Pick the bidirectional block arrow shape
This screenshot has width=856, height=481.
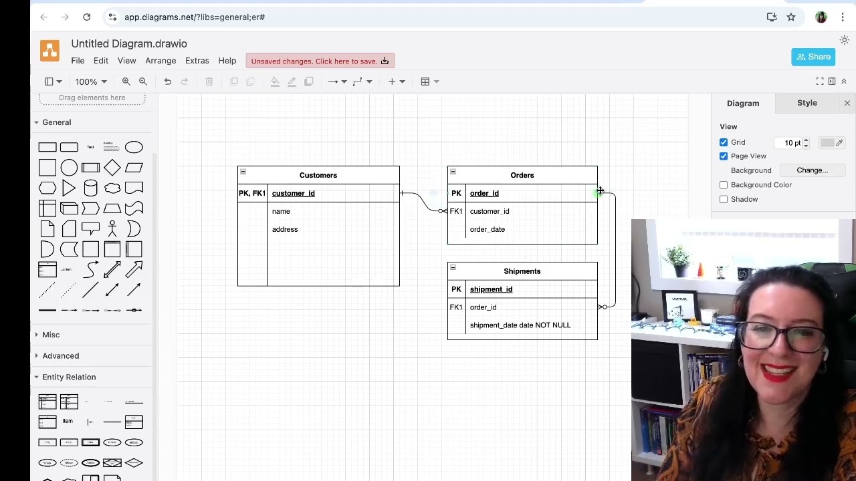pos(112,270)
